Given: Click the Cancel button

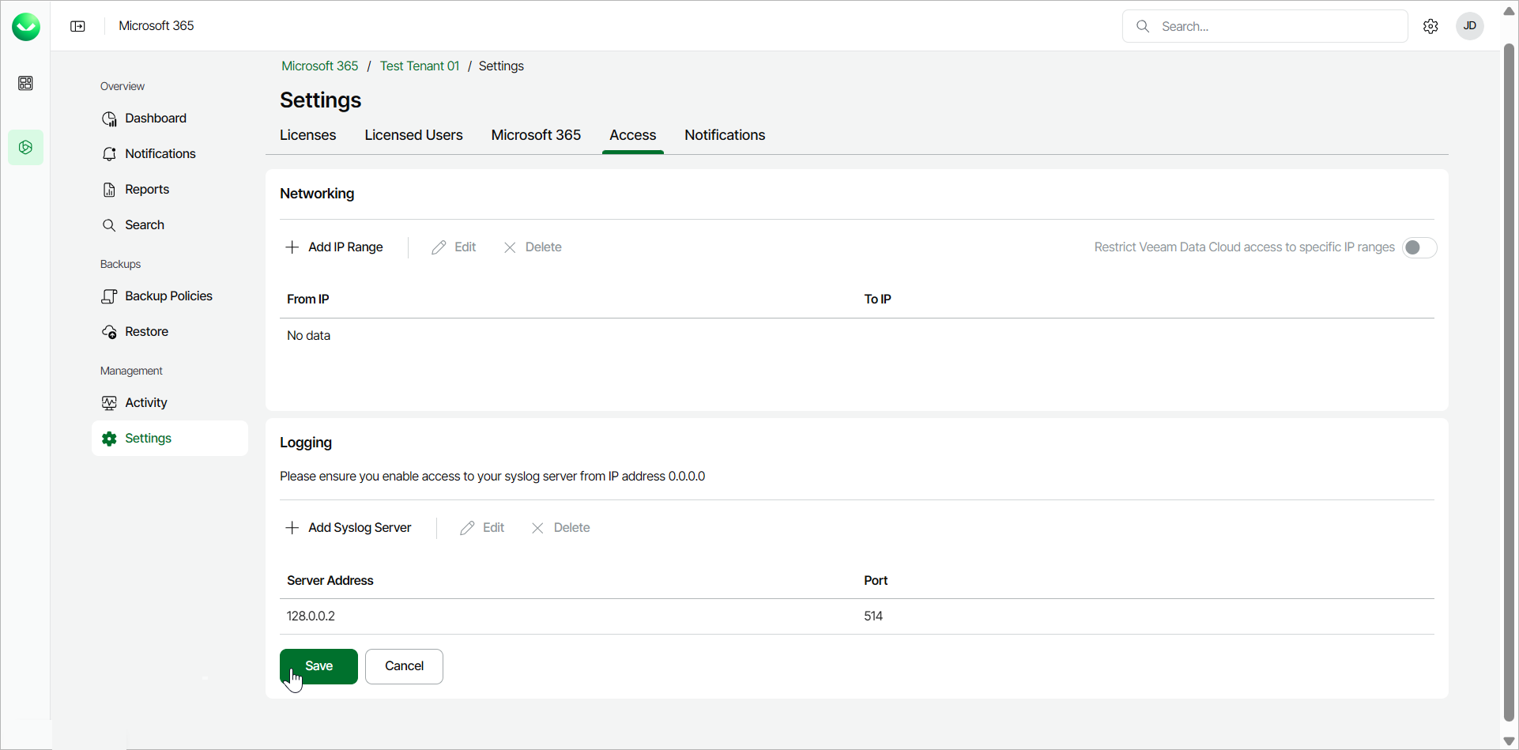Looking at the screenshot, I should coord(404,666).
